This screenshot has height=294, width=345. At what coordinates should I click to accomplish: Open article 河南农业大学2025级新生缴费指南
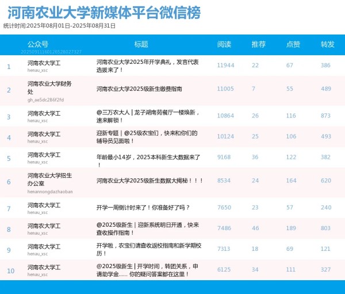[139, 89]
